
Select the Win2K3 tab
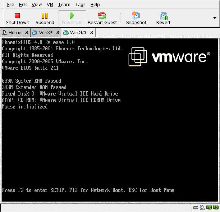pyautogui.click(x=78, y=33)
